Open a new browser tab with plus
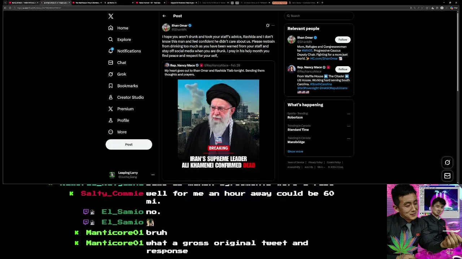Viewport: 462px width, 259px height. [x=322, y=3]
